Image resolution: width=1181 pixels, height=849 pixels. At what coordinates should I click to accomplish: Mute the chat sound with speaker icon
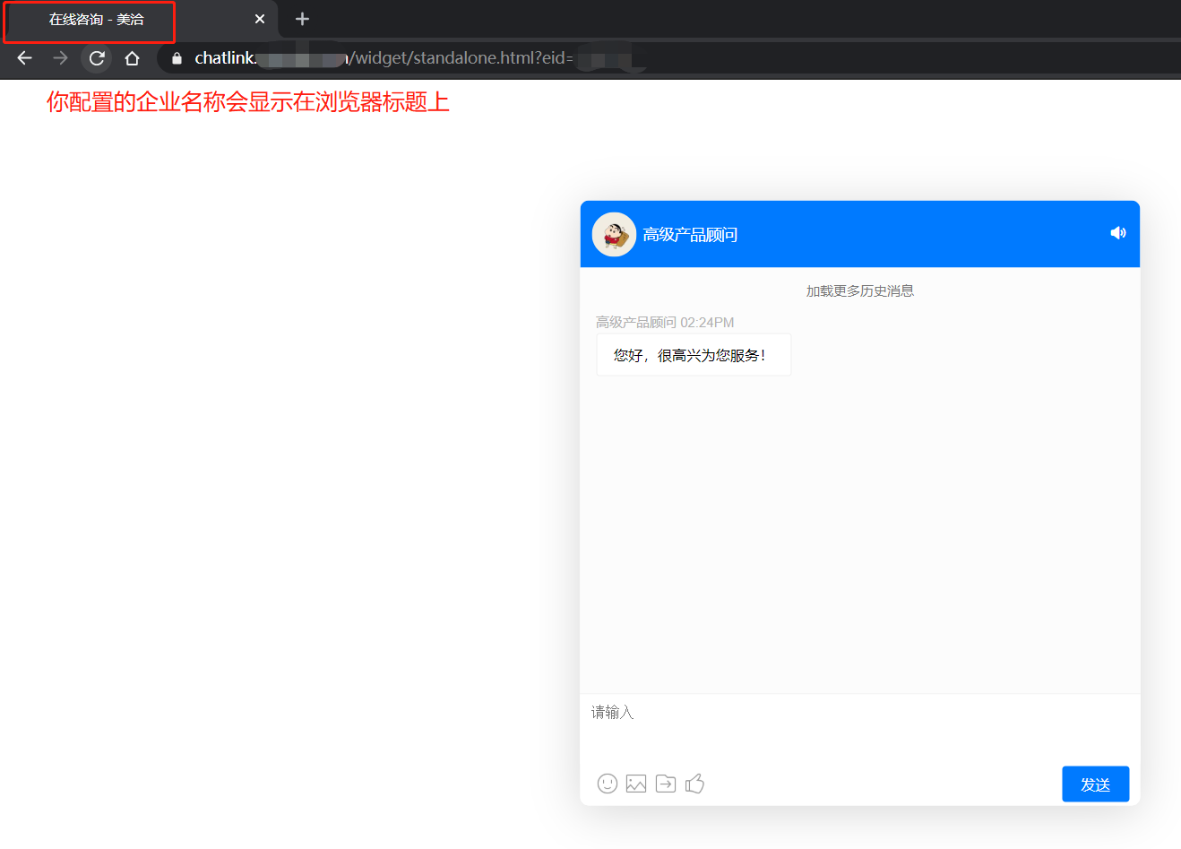tap(1118, 233)
